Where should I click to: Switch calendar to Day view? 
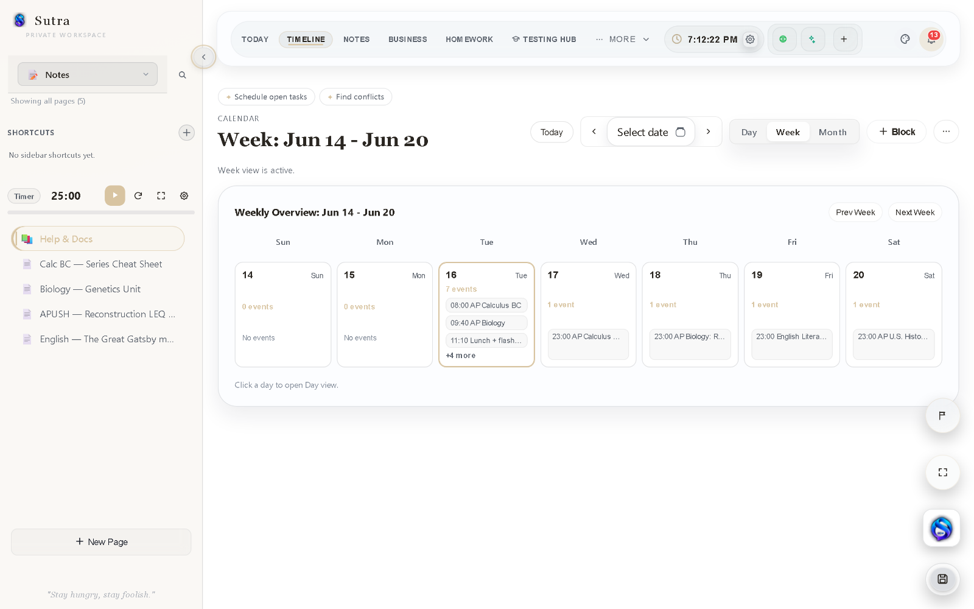(x=749, y=132)
